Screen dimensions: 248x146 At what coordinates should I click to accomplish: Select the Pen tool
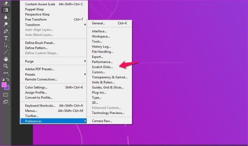tap(6, 31)
